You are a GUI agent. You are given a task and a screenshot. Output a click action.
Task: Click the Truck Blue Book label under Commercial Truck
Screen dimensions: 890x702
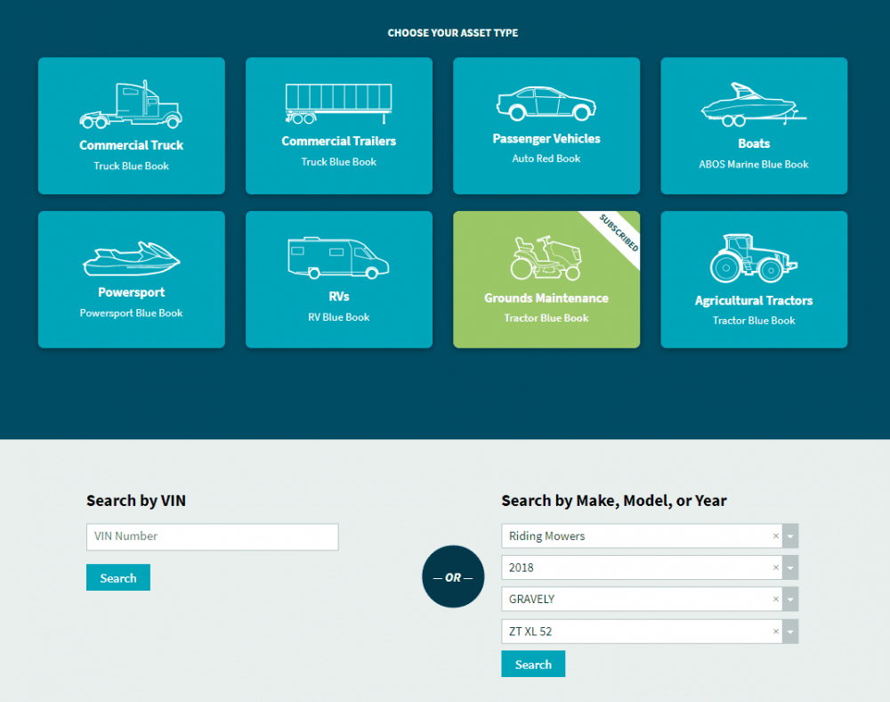[x=131, y=166]
